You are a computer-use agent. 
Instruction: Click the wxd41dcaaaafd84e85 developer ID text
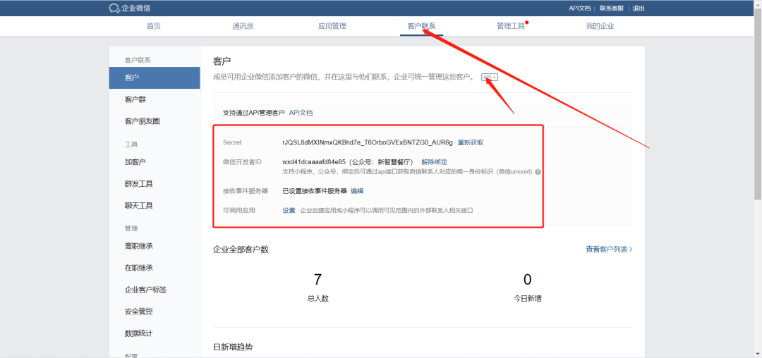click(314, 162)
